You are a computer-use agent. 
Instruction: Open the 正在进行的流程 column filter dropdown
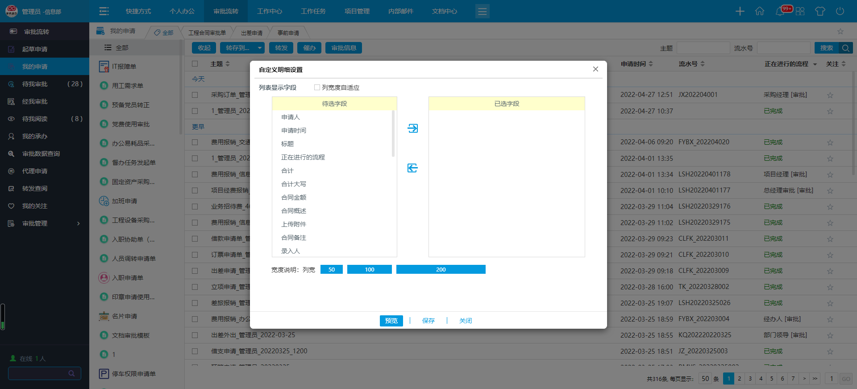coord(815,64)
